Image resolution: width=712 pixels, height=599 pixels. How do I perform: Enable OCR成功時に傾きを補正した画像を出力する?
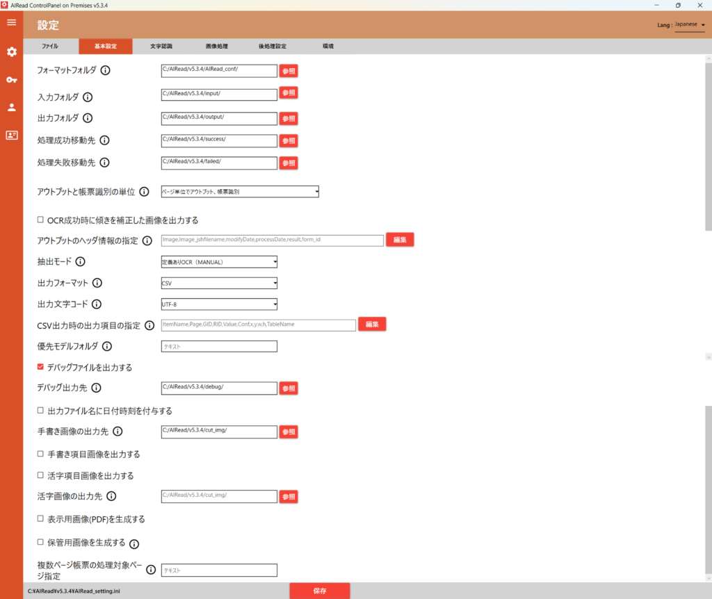pos(40,220)
